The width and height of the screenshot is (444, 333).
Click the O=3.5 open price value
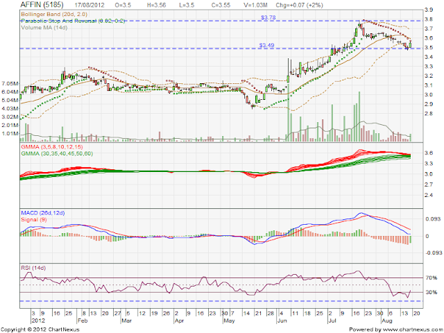pos(123,5)
